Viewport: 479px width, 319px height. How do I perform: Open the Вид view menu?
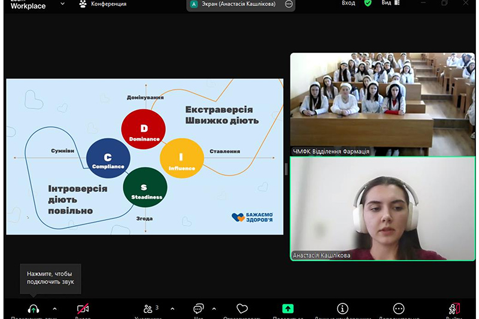click(389, 3)
